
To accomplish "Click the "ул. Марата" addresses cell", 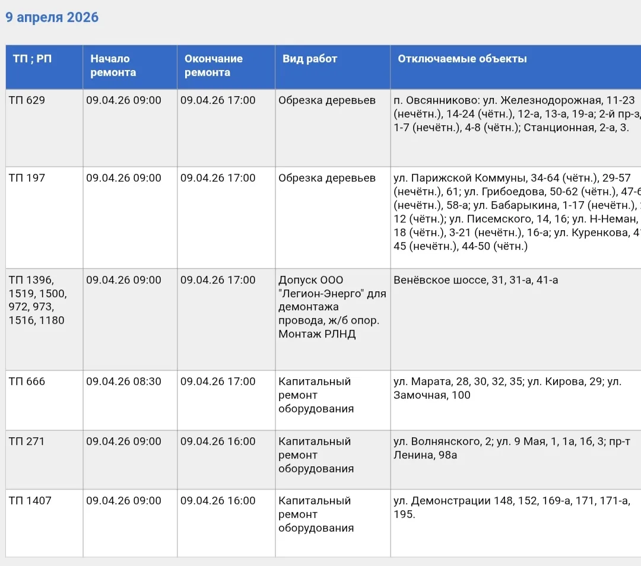I will pos(507,388).
